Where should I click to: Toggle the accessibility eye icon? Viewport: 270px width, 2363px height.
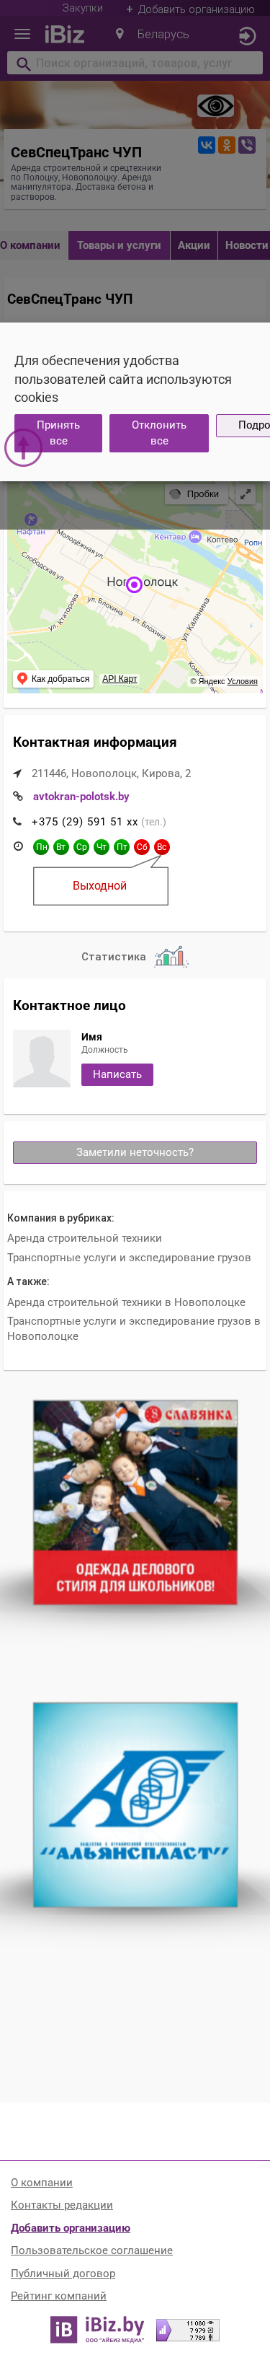pyautogui.click(x=216, y=105)
